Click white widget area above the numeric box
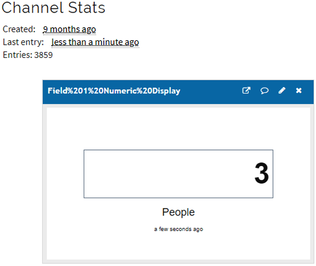 [178, 129]
